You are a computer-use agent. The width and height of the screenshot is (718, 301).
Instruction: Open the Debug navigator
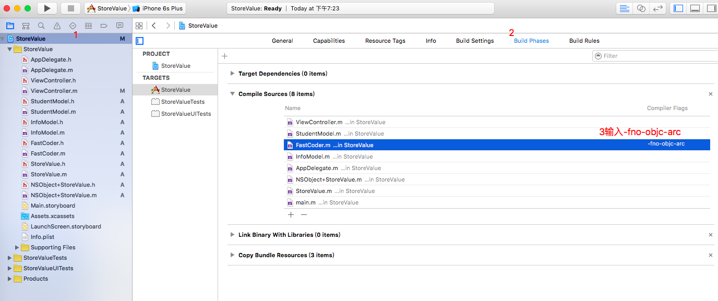88,26
